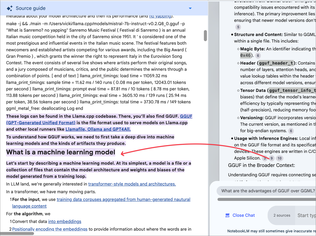Follow Positionally encoding the embeddings link

point(50,229)
